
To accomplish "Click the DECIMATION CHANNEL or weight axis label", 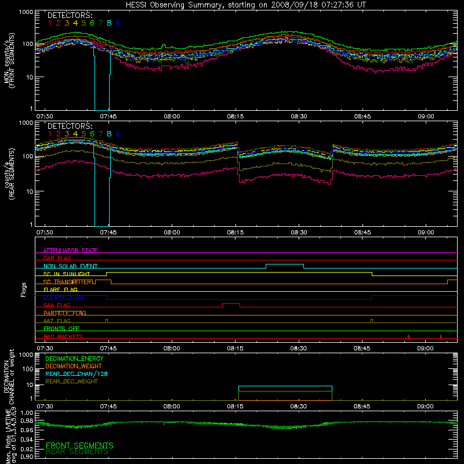I will 9,376.
